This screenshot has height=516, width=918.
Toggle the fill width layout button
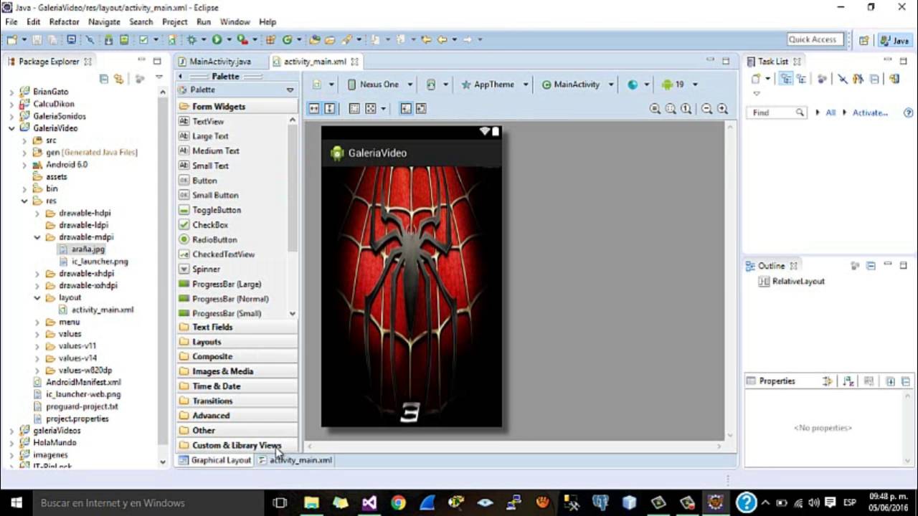click(314, 109)
